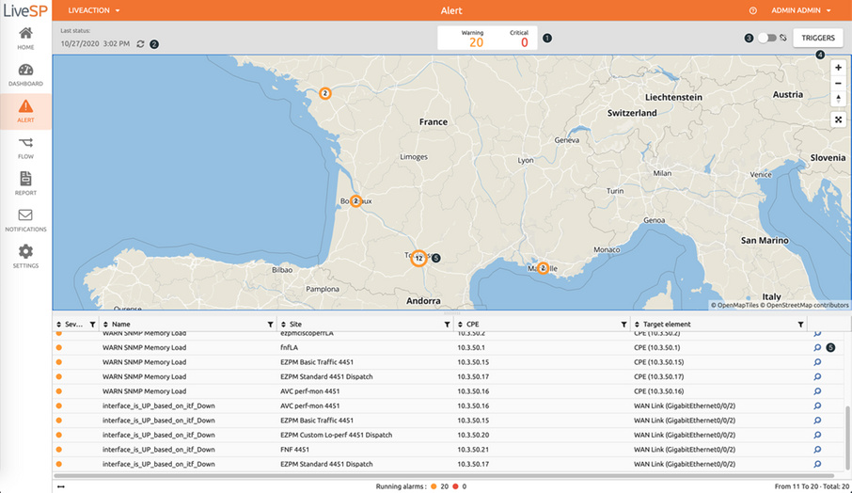Click the alarm cluster near Marseille
Screen dimensions: 852x493
pos(543,268)
